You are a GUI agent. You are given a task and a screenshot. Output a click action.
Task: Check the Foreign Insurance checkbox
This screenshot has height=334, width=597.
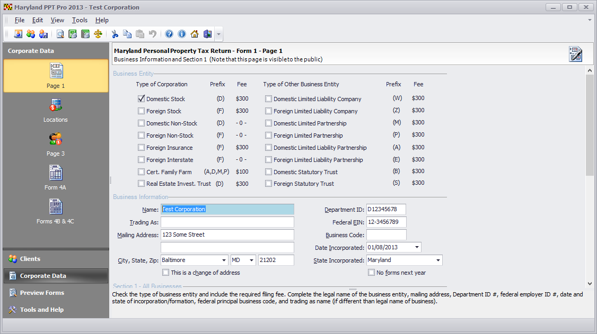tap(141, 148)
